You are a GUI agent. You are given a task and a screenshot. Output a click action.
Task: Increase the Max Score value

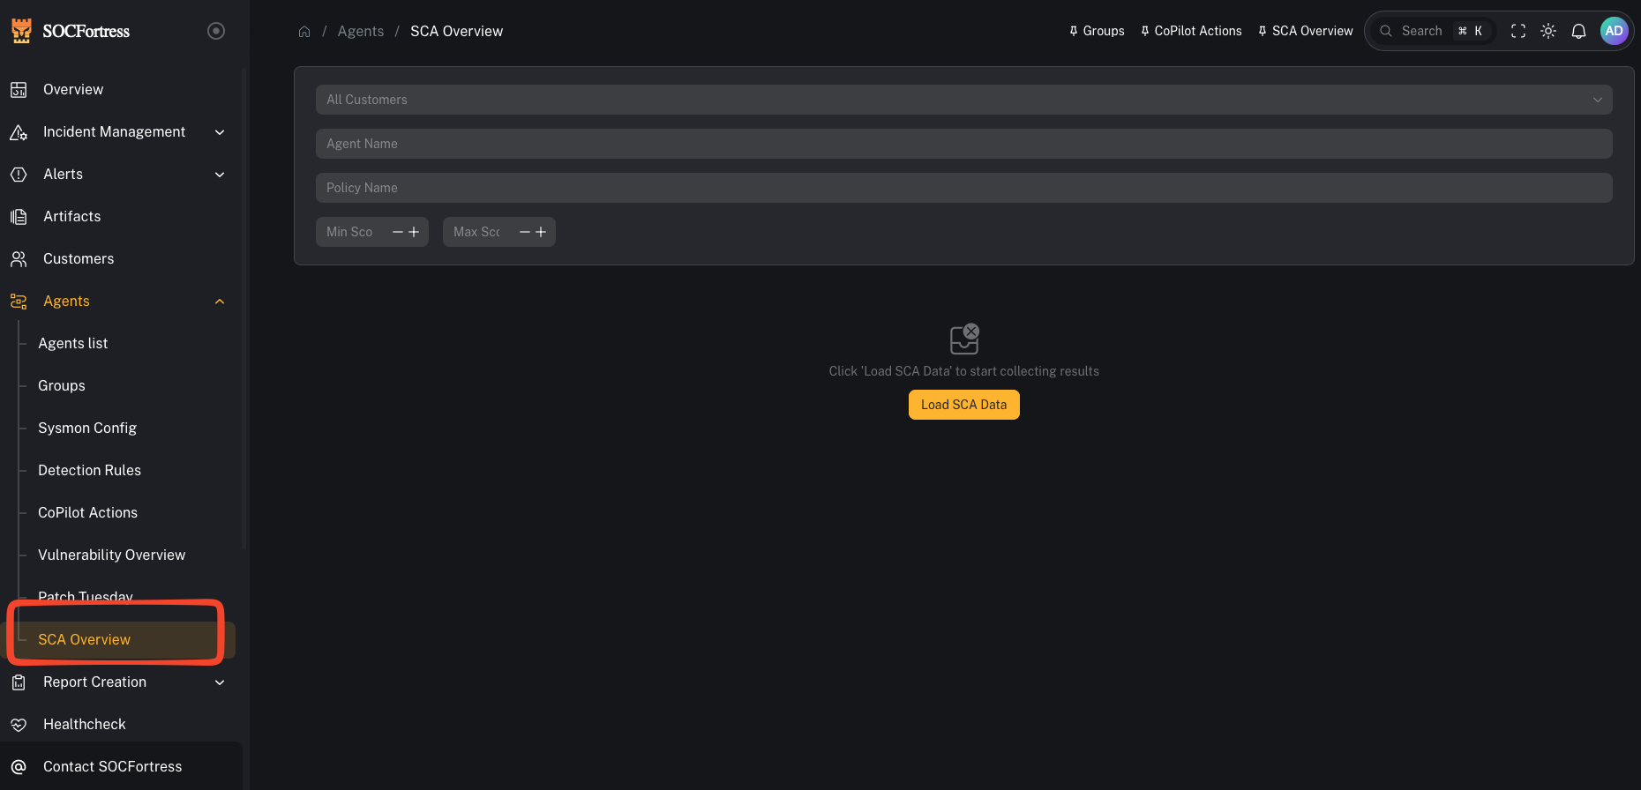(541, 232)
